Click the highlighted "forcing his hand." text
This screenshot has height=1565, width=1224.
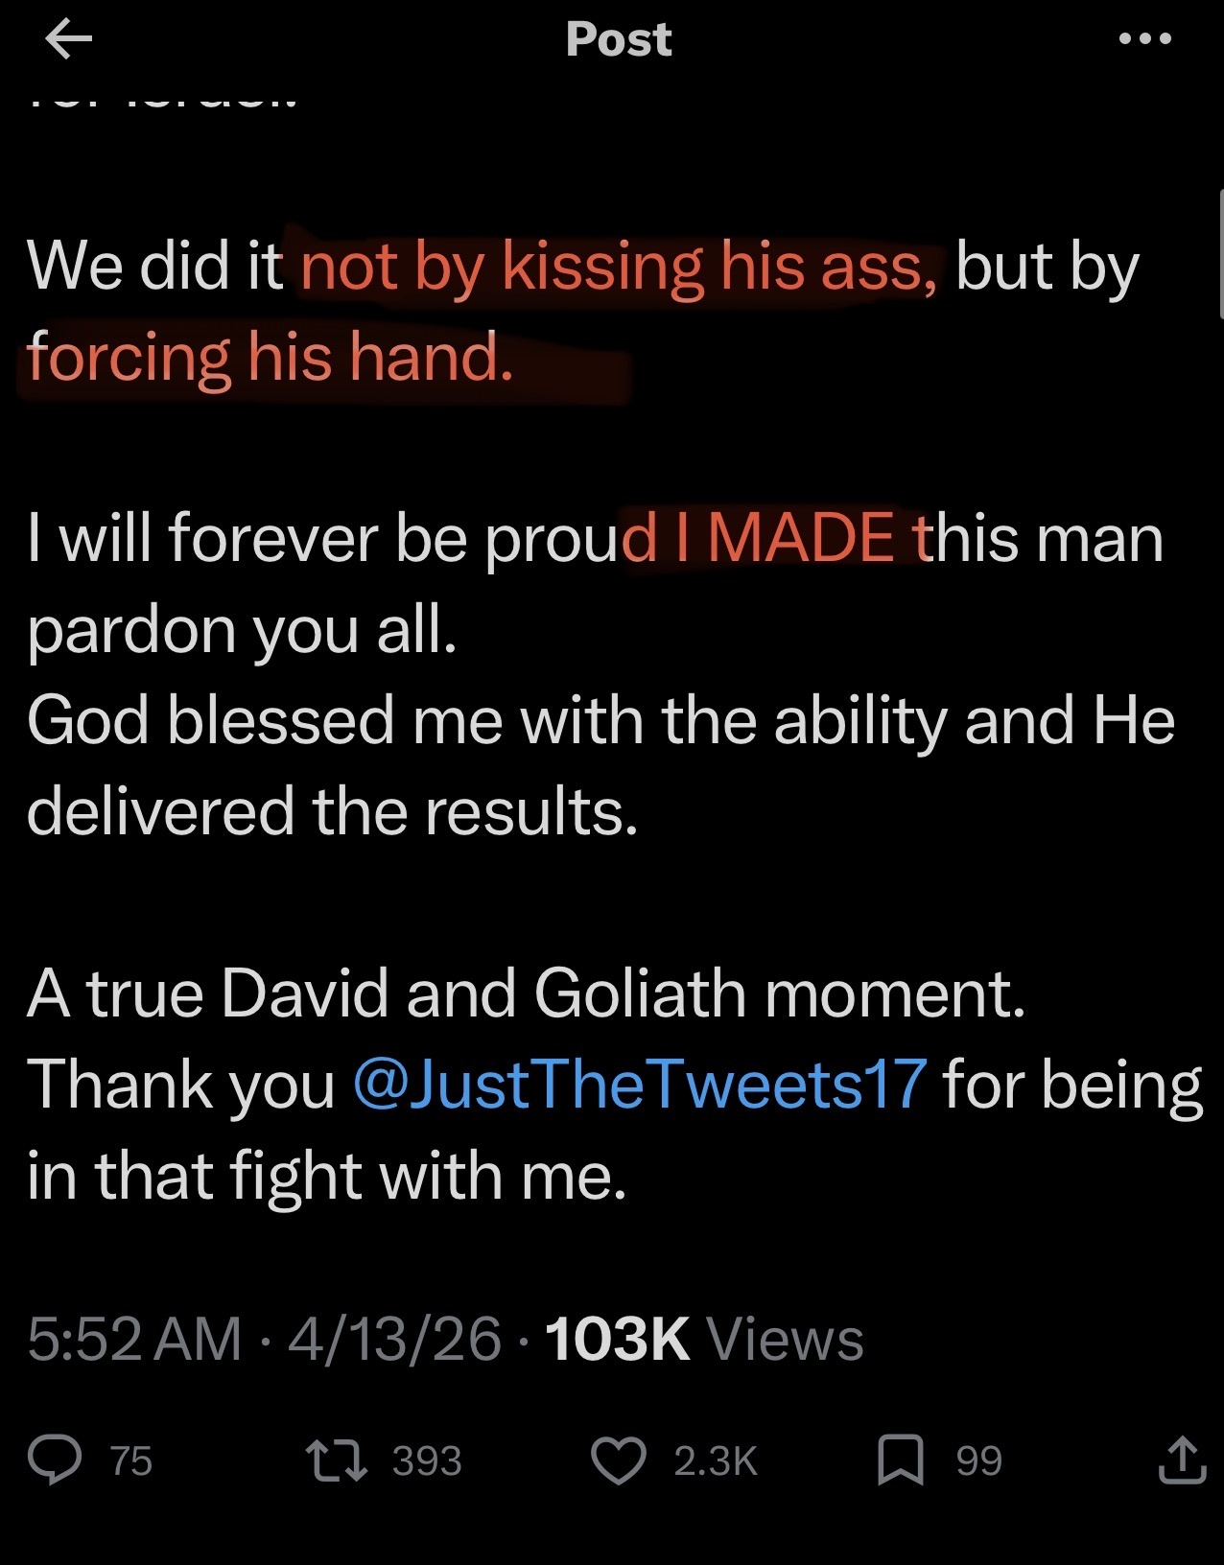(271, 357)
